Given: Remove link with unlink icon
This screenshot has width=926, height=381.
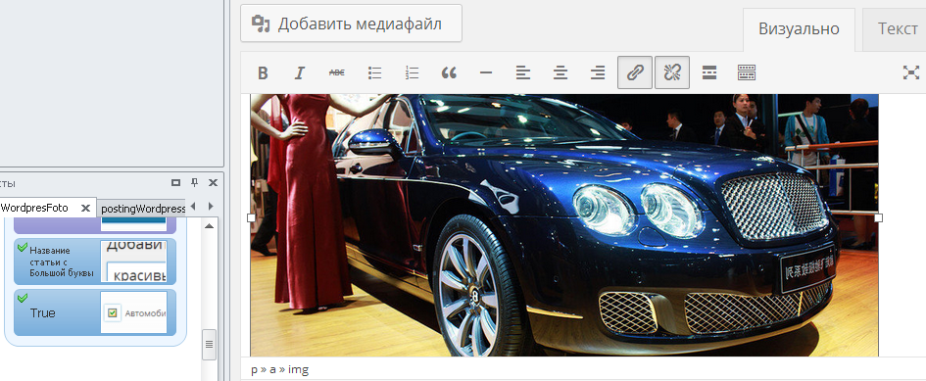Looking at the screenshot, I should (x=672, y=72).
